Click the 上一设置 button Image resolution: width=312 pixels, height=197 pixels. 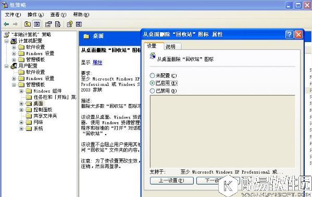tap(172, 180)
